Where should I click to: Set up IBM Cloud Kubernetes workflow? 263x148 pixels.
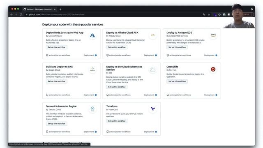117,87
